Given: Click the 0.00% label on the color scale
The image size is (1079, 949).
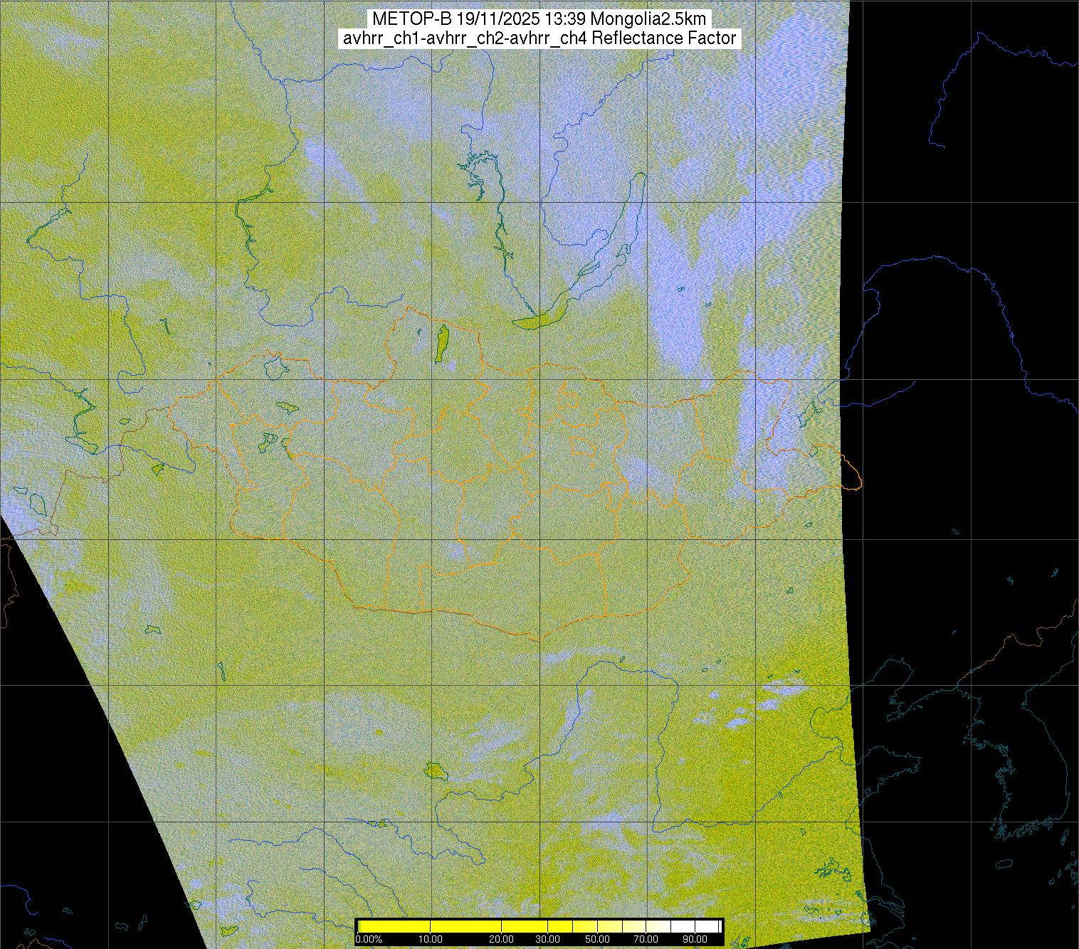Looking at the screenshot, I should (369, 939).
